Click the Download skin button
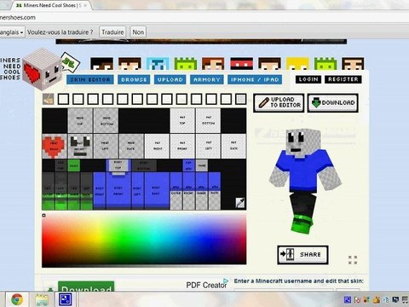The image size is (409, 307). 333,102
